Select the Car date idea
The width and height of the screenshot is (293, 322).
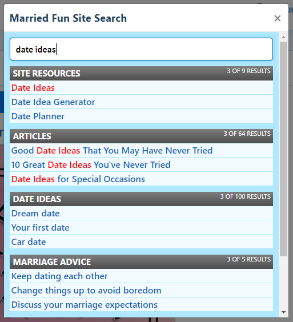(x=29, y=242)
